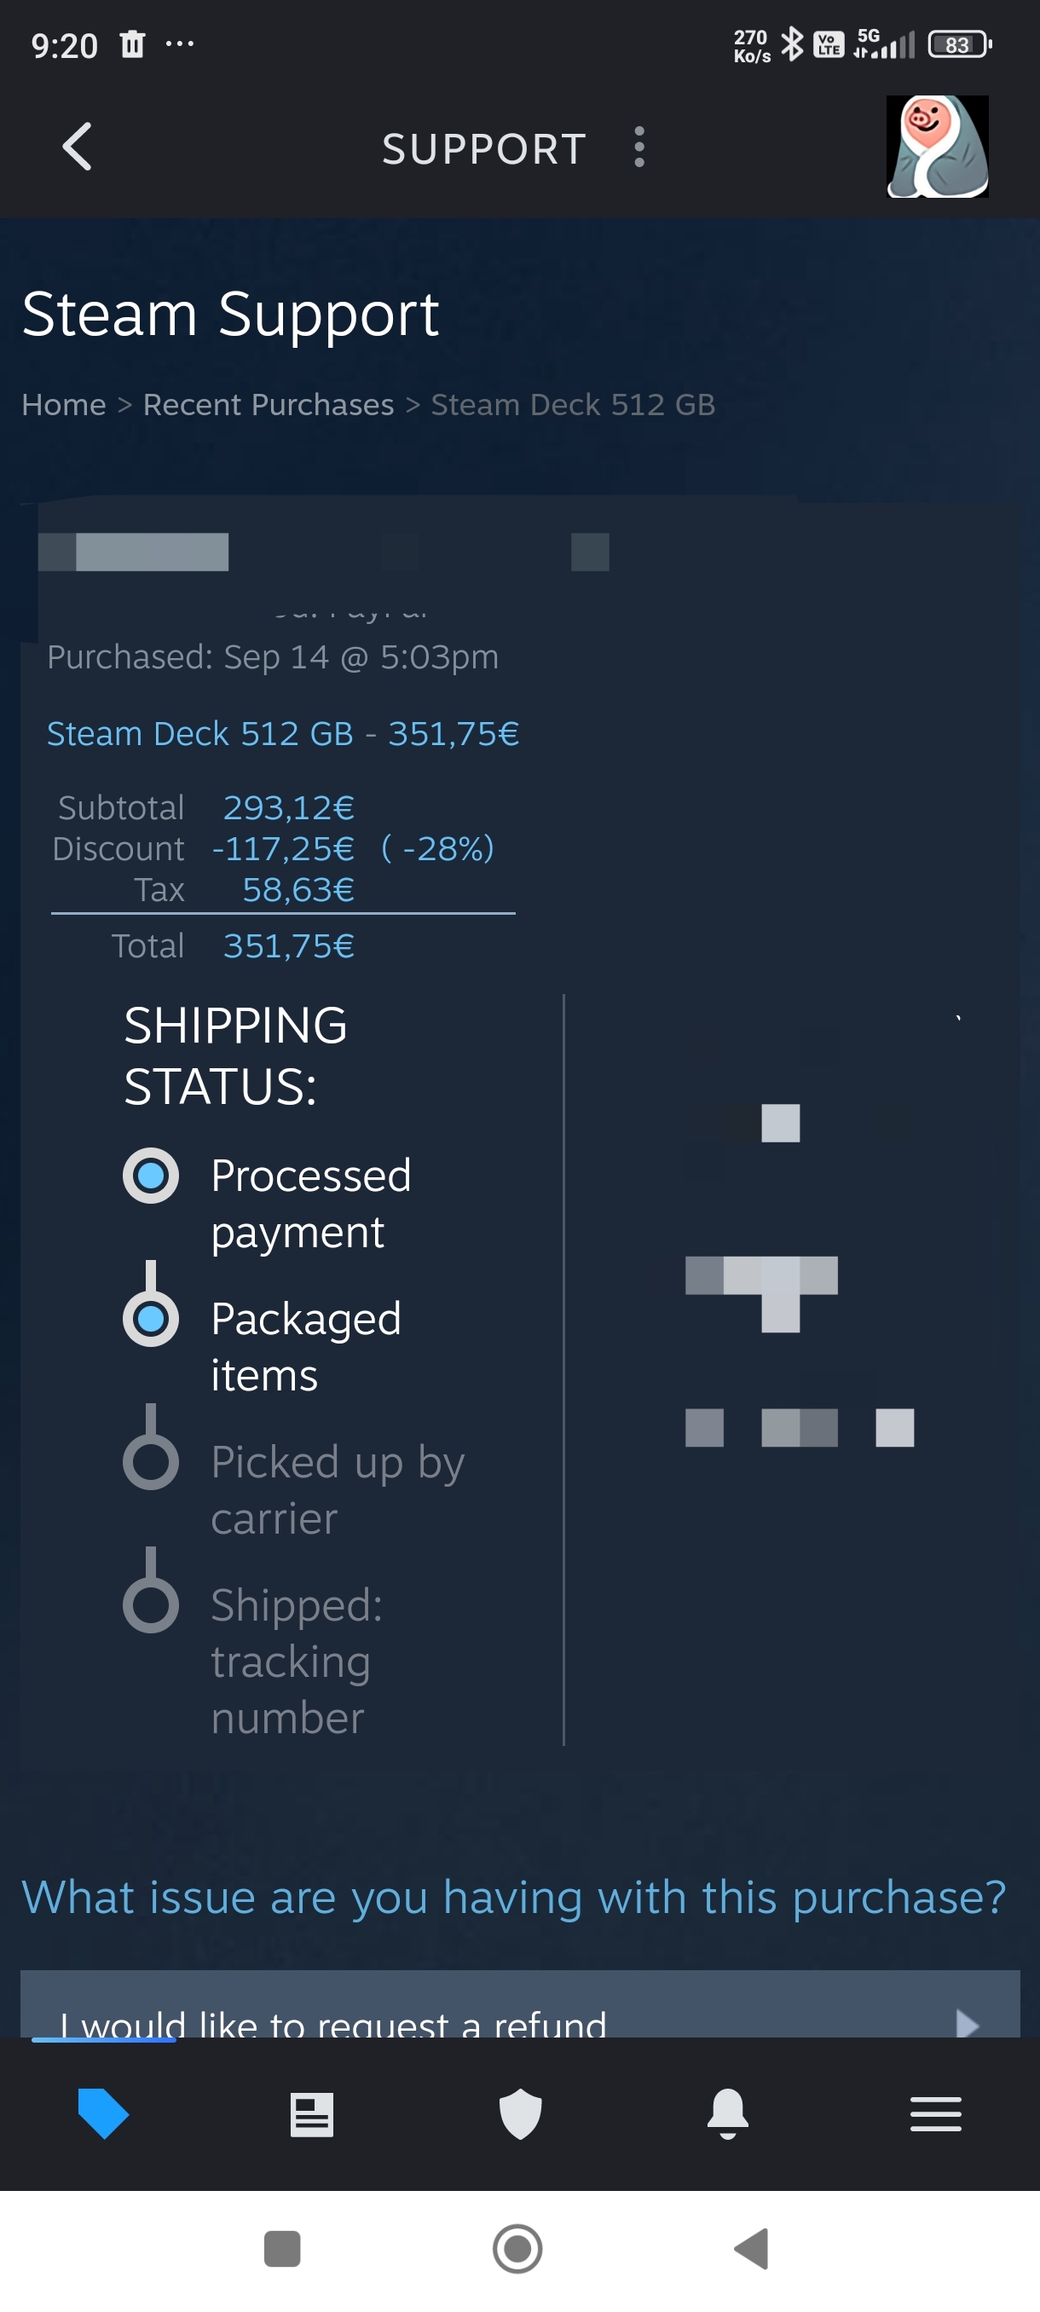Tap the Android recent apps square
This screenshot has height=2312, width=1040.
pos(282,2248)
